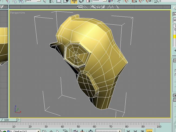Select the Select and Rotate tool
Image resolution: width=176 pixels, height=132 pixels.
tap(81, 1)
